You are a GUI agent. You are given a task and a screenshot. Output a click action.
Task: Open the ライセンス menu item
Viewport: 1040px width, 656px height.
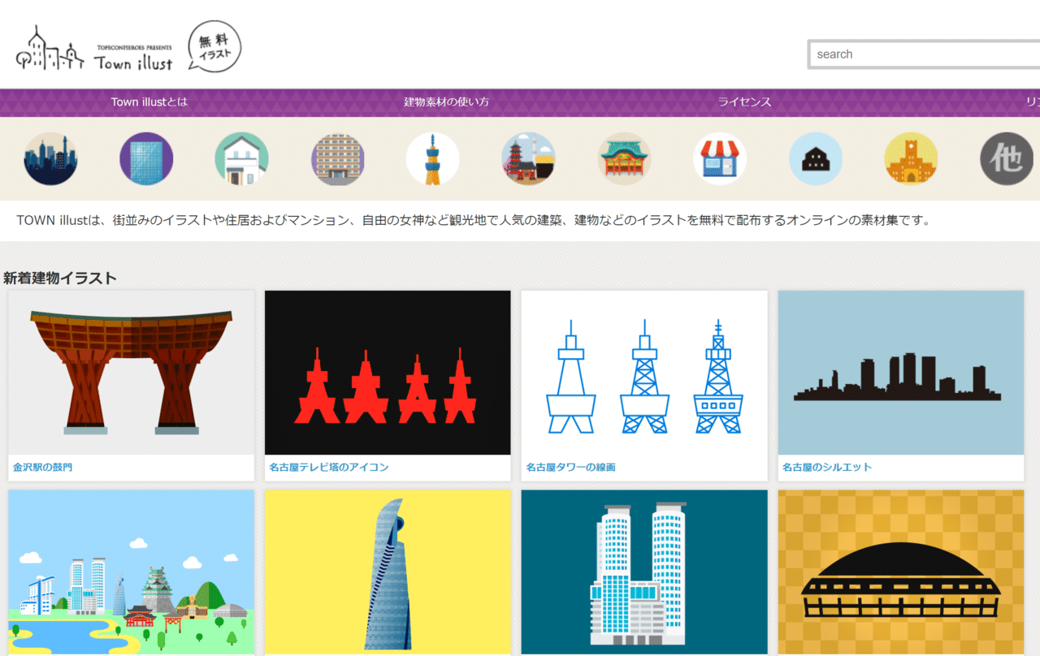pyautogui.click(x=743, y=102)
